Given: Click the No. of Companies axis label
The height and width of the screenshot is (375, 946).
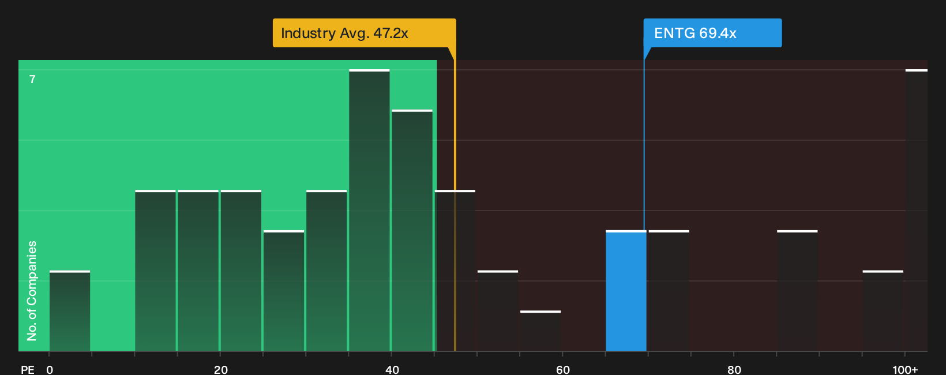Looking at the screenshot, I should (x=32, y=291).
